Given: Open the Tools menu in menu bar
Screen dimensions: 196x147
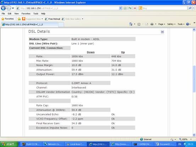Looking at the screenshot, I should pos(36,13).
